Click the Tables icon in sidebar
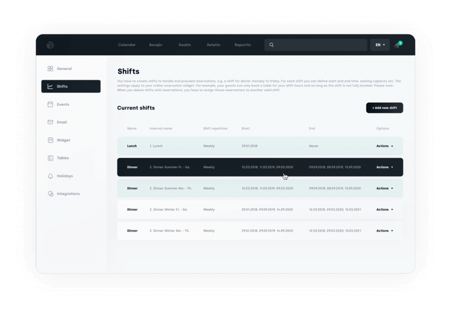 [x=51, y=158]
